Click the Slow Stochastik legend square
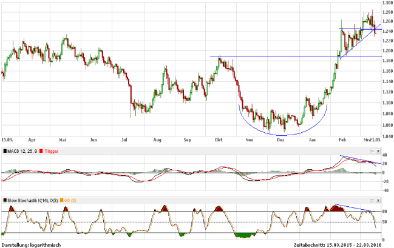The height and width of the screenshot is (248, 394). [x=5, y=199]
